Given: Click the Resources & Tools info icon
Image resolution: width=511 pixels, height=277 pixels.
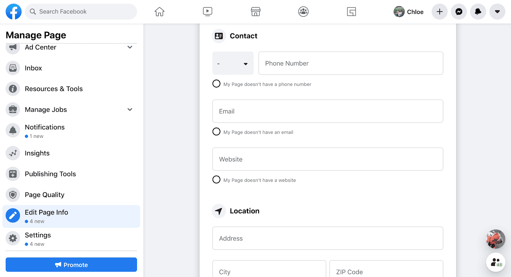Looking at the screenshot, I should click(13, 89).
